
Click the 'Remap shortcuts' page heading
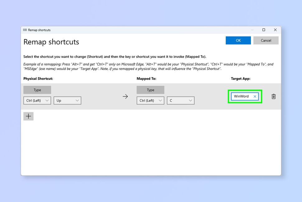pos(51,42)
